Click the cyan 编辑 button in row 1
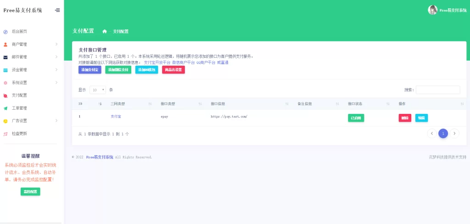The height and width of the screenshot is (224, 470). point(421,118)
